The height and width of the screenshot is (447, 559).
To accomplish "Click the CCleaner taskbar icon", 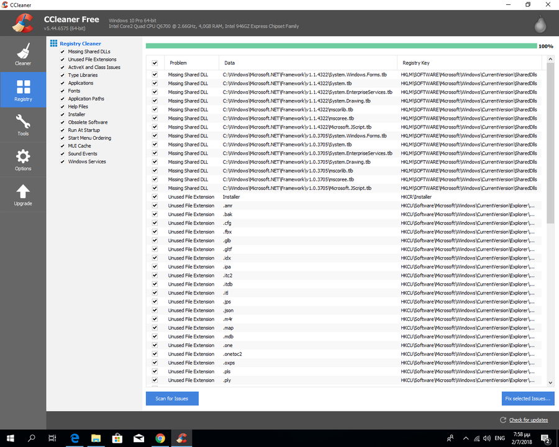I will click(182, 438).
